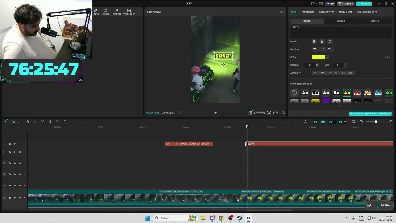The width and height of the screenshot is (396, 223).
Task: Adjust the Carácter spacing stepper
Action: tap(317, 65)
